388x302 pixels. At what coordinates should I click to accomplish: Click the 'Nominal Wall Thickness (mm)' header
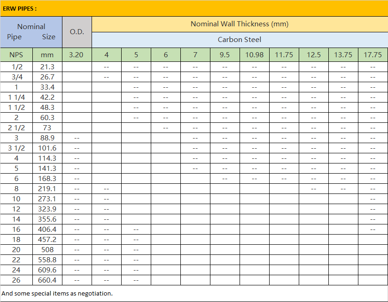click(240, 24)
